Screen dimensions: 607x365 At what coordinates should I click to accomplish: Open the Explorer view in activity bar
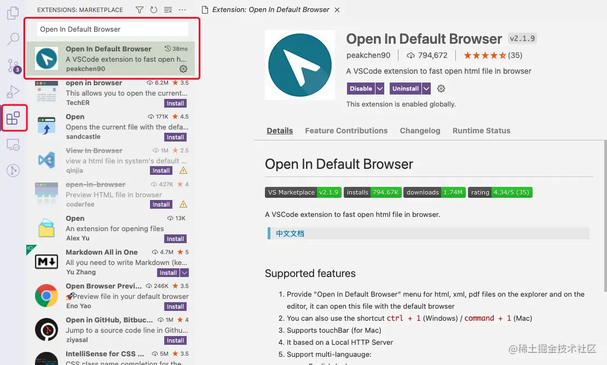point(13,13)
